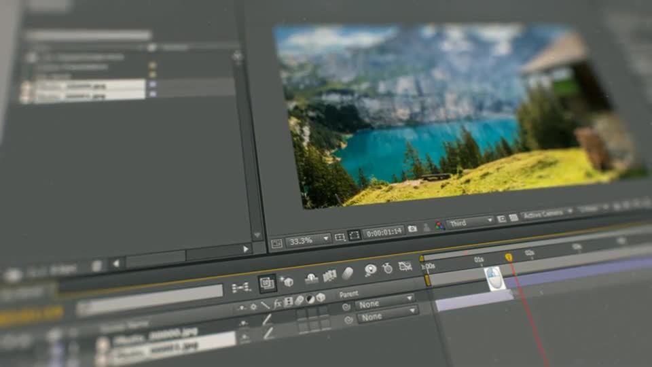652x367 pixels.
Task: Toggle the Live Update button in timeline
Action: coord(267,283)
